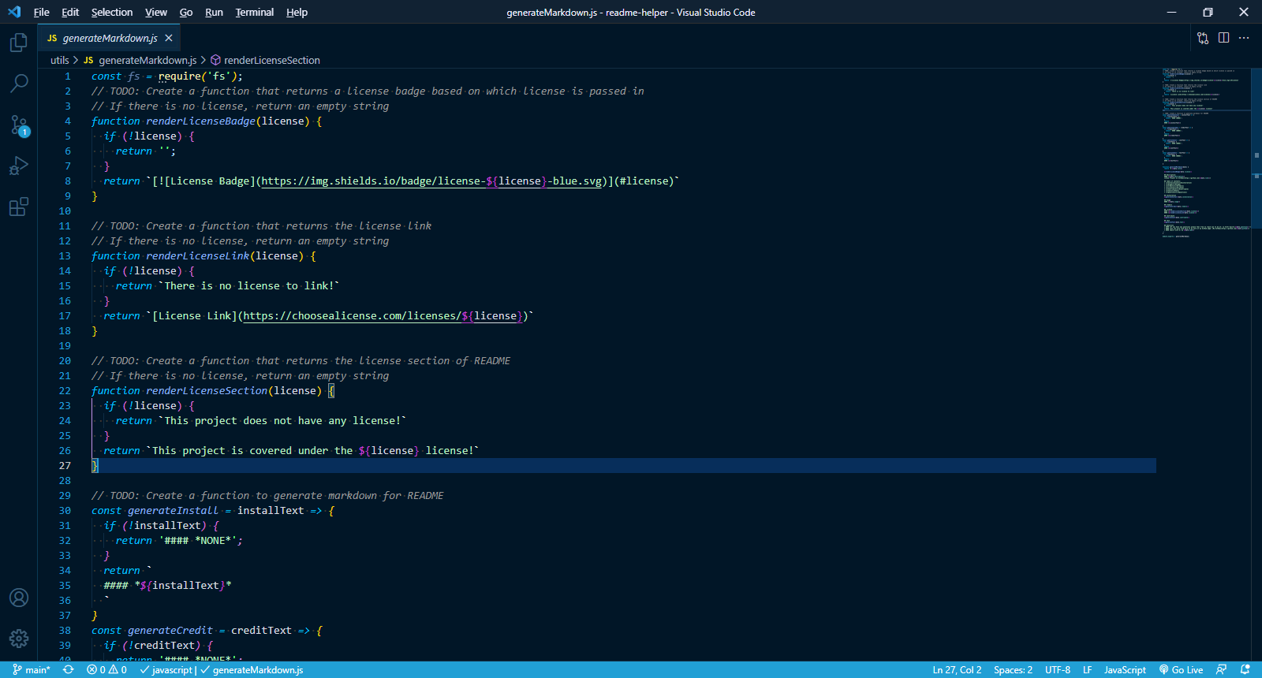Viewport: 1262px width, 678px height.
Task: Open the img.shields.io badge link
Action: coord(432,181)
